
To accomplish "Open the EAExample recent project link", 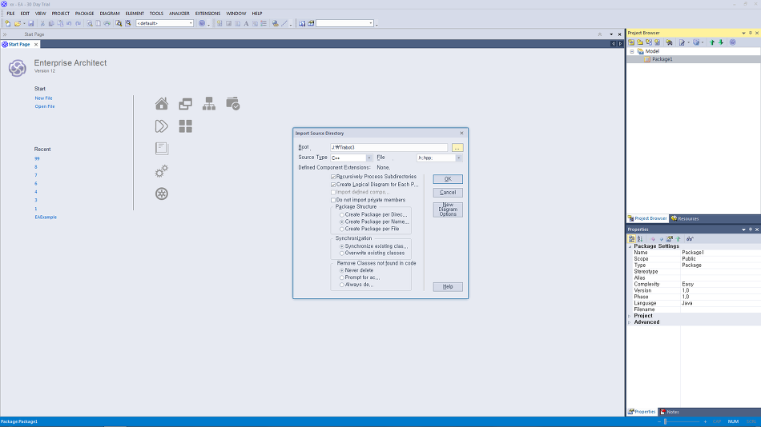I will [46, 217].
